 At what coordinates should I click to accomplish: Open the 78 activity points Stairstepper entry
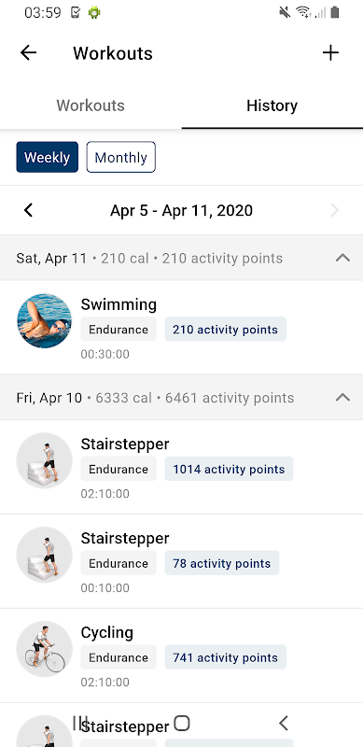(181, 561)
